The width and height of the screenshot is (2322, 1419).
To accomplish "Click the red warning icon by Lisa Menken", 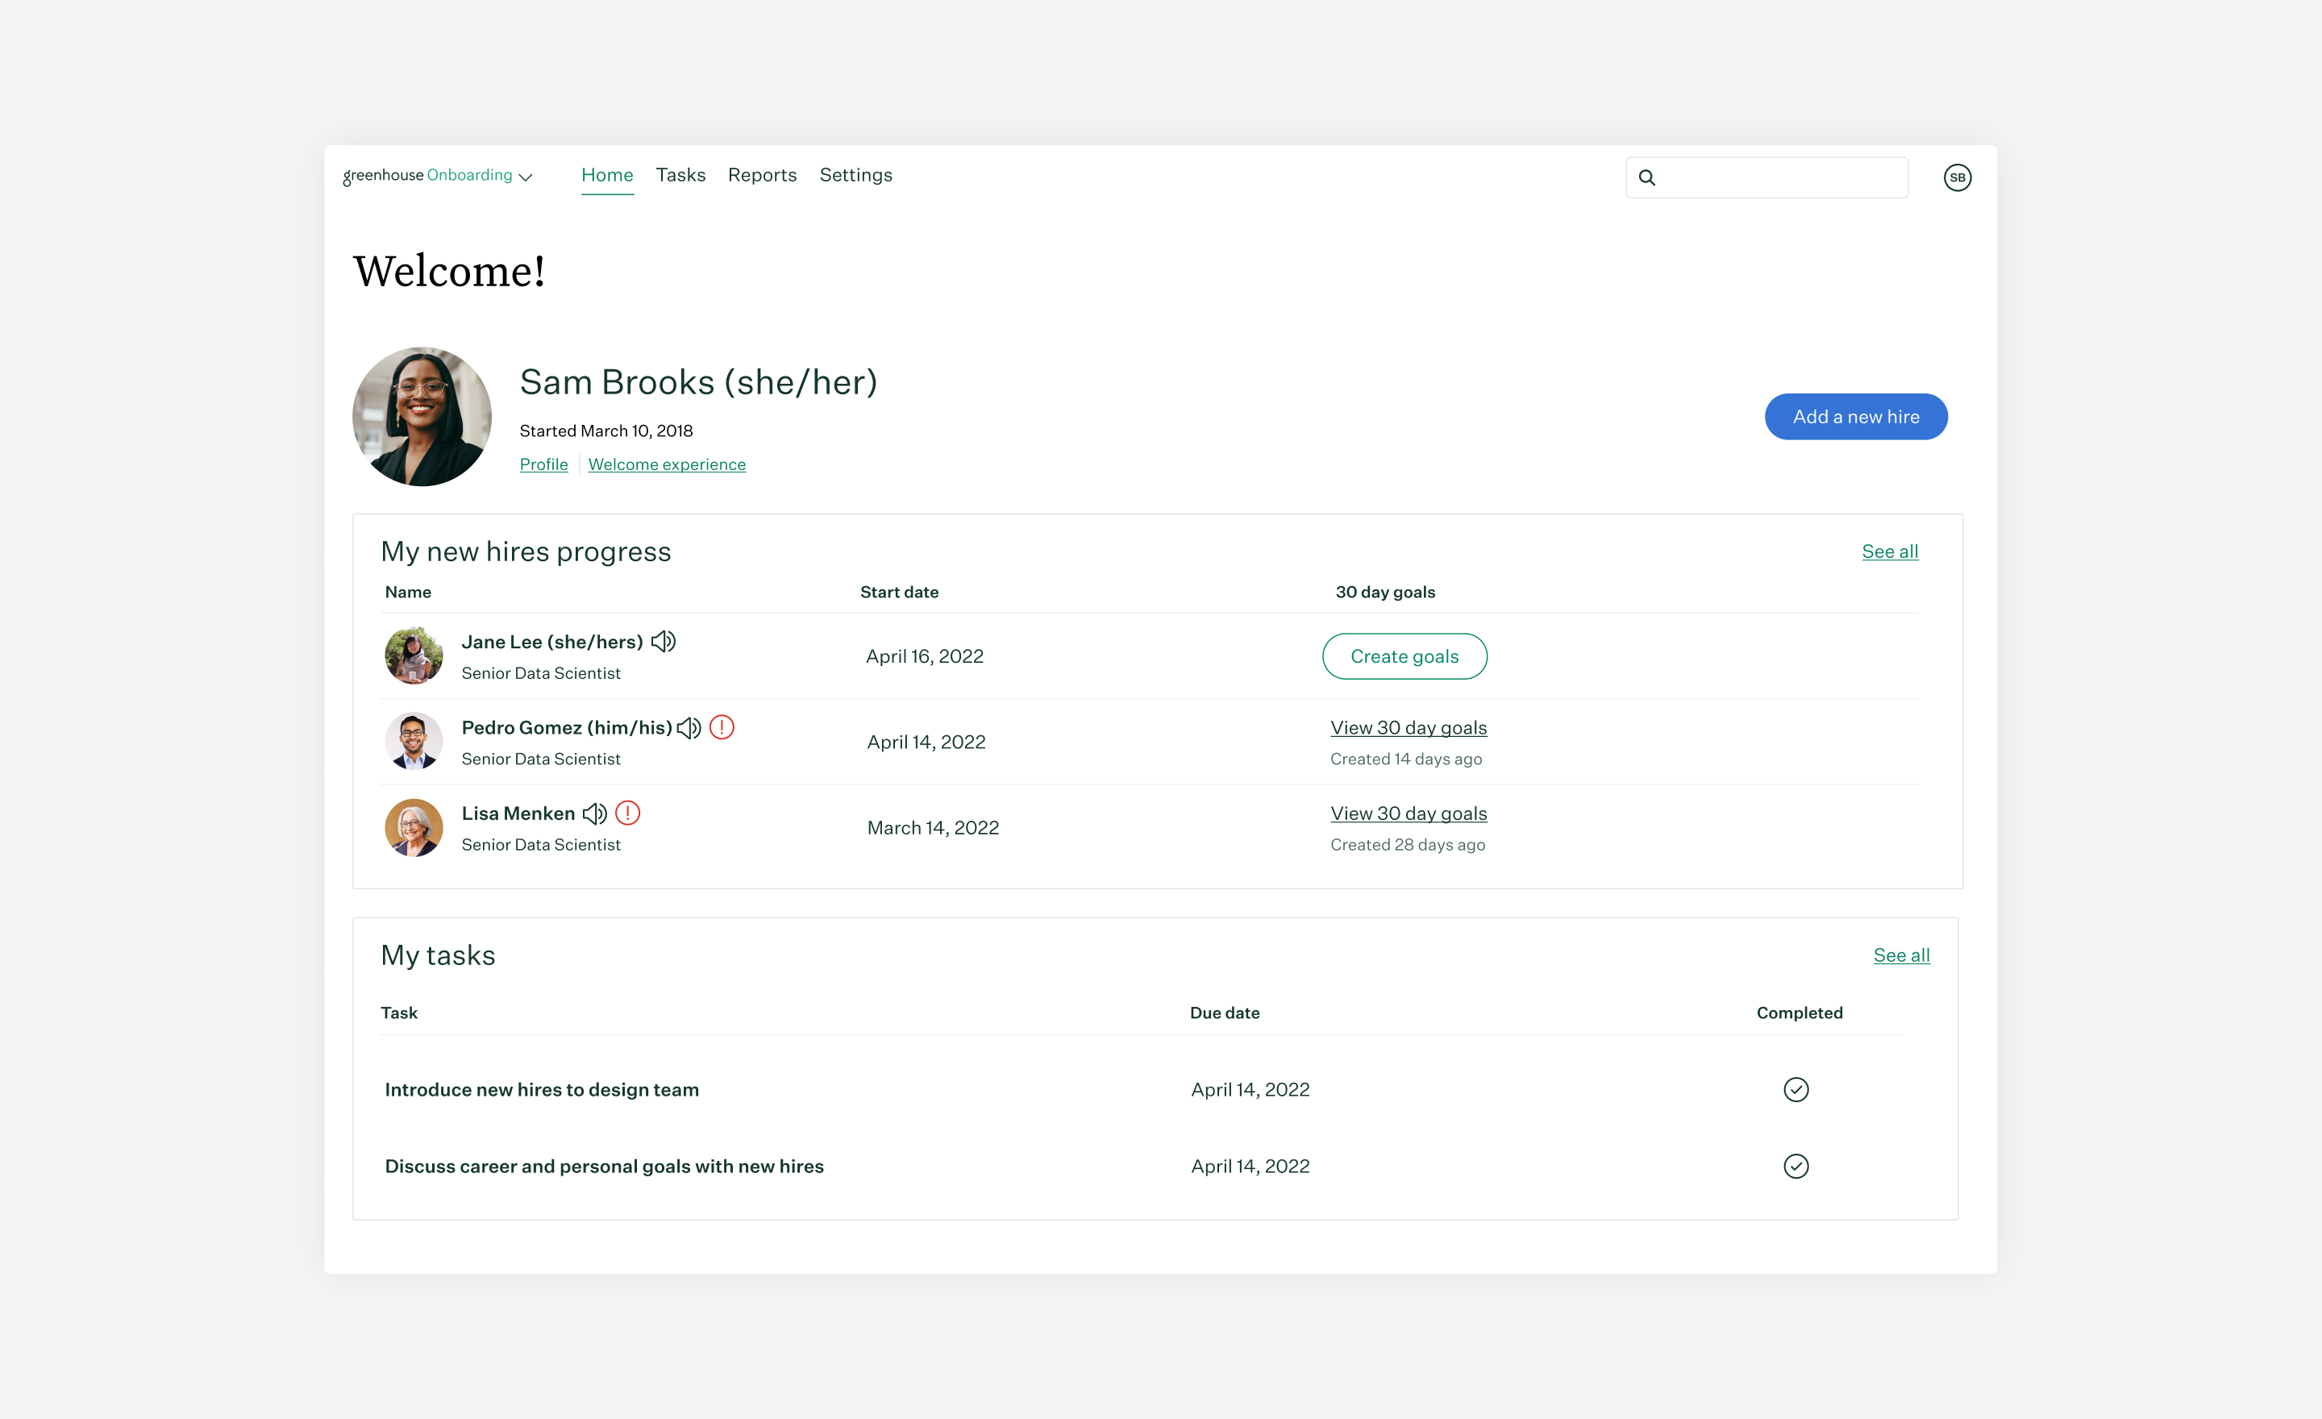I will click(x=627, y=814).
